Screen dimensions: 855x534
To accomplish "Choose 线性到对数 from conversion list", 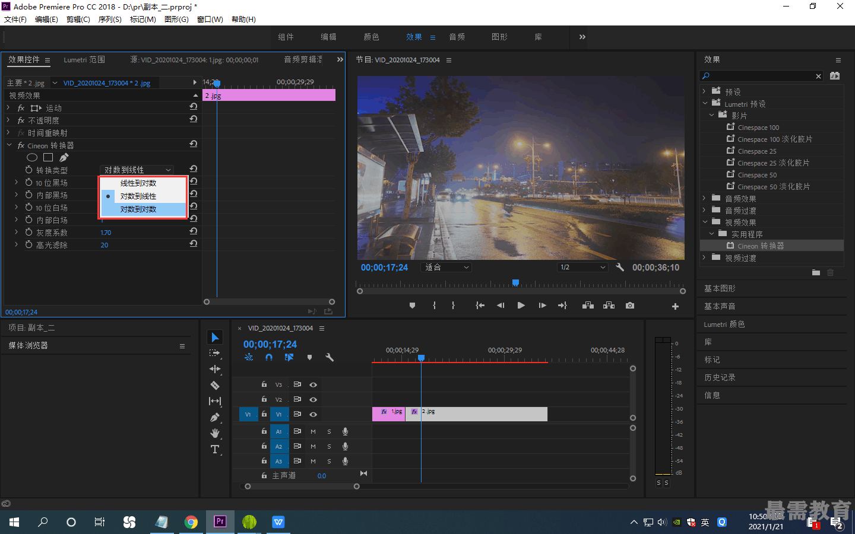I will (142, 183).
